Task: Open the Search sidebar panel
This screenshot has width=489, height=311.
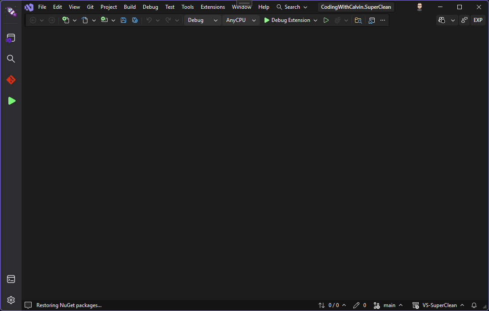Action: click(11, 58)
